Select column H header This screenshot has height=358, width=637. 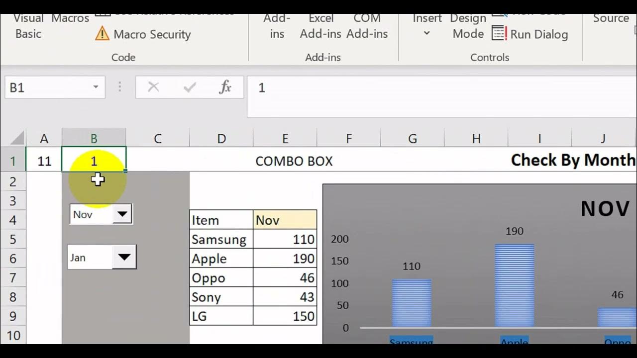point(476,139)
